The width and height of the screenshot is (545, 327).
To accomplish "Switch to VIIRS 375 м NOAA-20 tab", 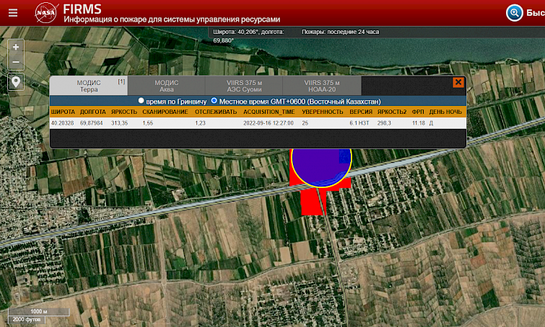I will tap(322, 86).
